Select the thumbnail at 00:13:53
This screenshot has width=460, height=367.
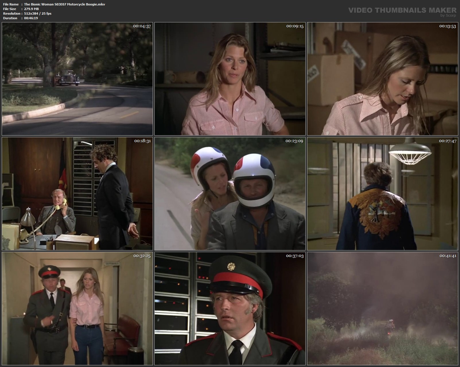point(383,79)
